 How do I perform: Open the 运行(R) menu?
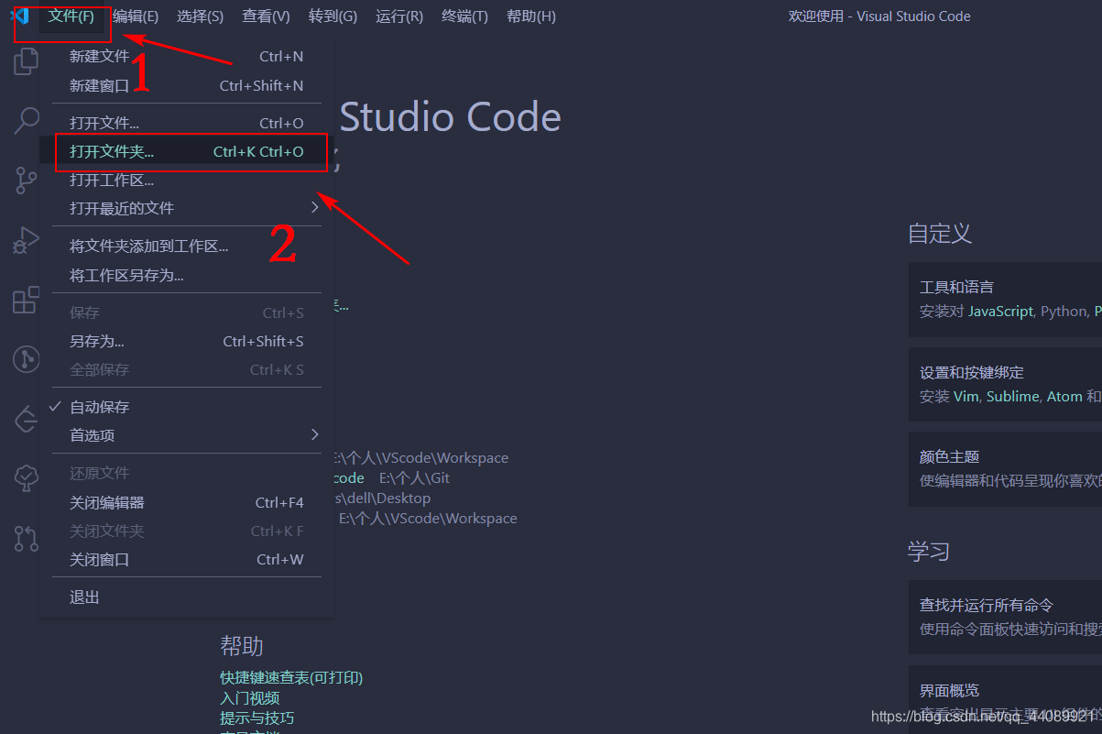pos(399,16)
